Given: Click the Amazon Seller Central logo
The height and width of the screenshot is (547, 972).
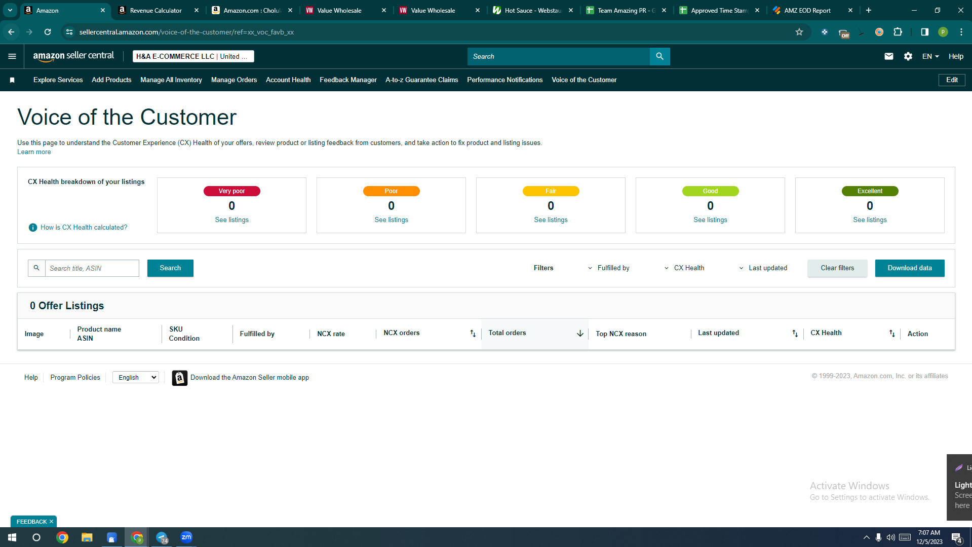Looking at the screenshot, I should tap(73, 56).
